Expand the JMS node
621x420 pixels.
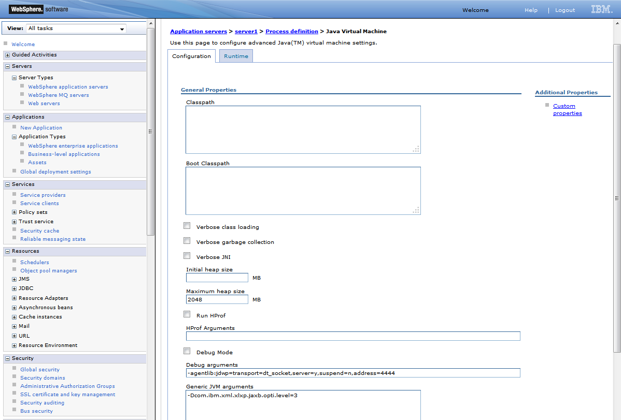tap(15, 279)
